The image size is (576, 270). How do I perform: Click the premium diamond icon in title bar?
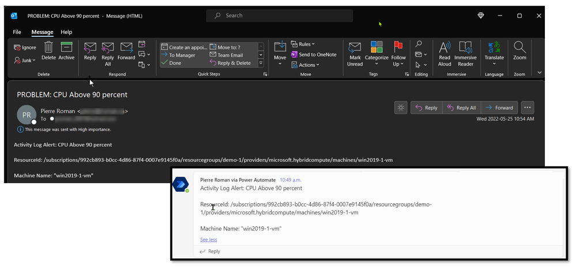click(480, 16)
